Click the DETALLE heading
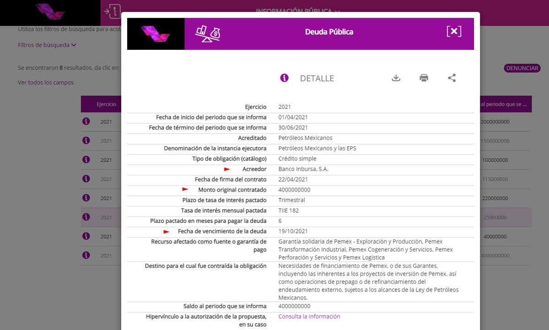 [x=317, y=78]
